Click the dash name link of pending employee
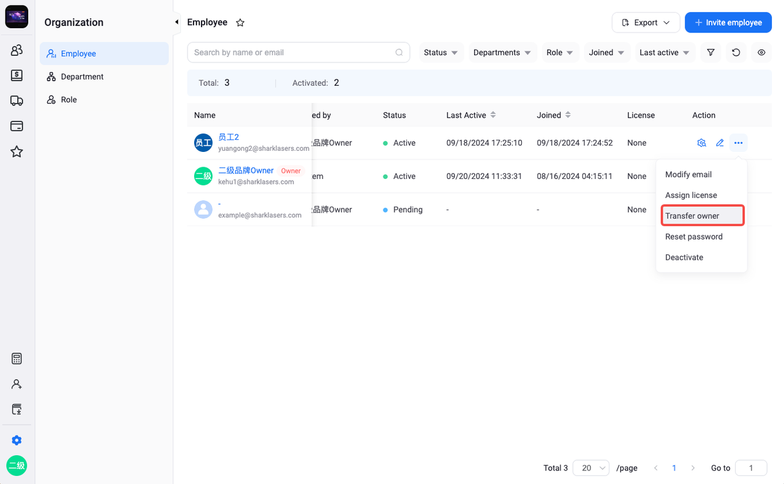 220,204
